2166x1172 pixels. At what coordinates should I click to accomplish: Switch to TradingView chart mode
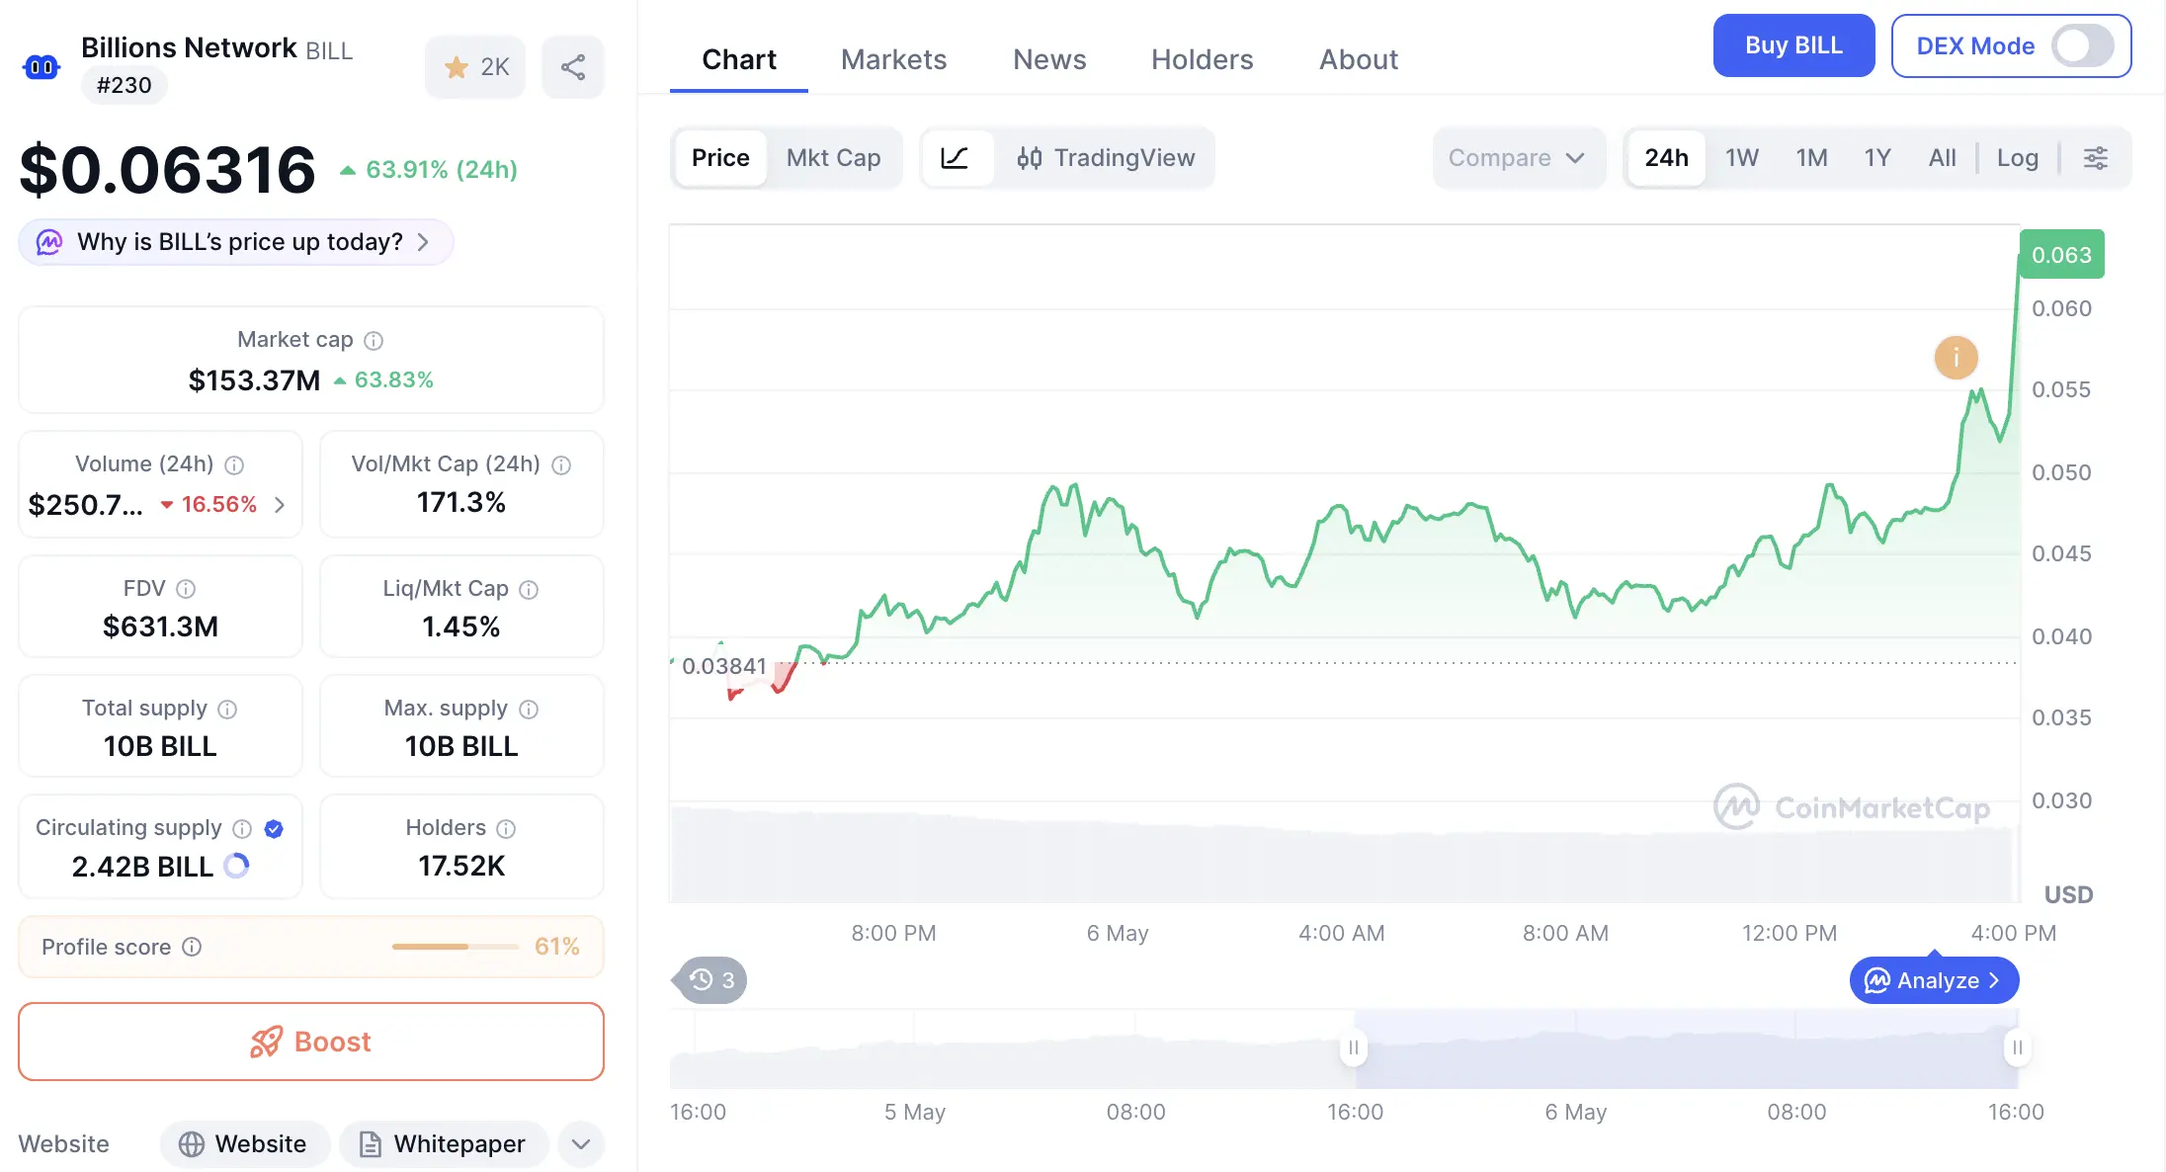pyautogui.click(x=1106, y=158)
